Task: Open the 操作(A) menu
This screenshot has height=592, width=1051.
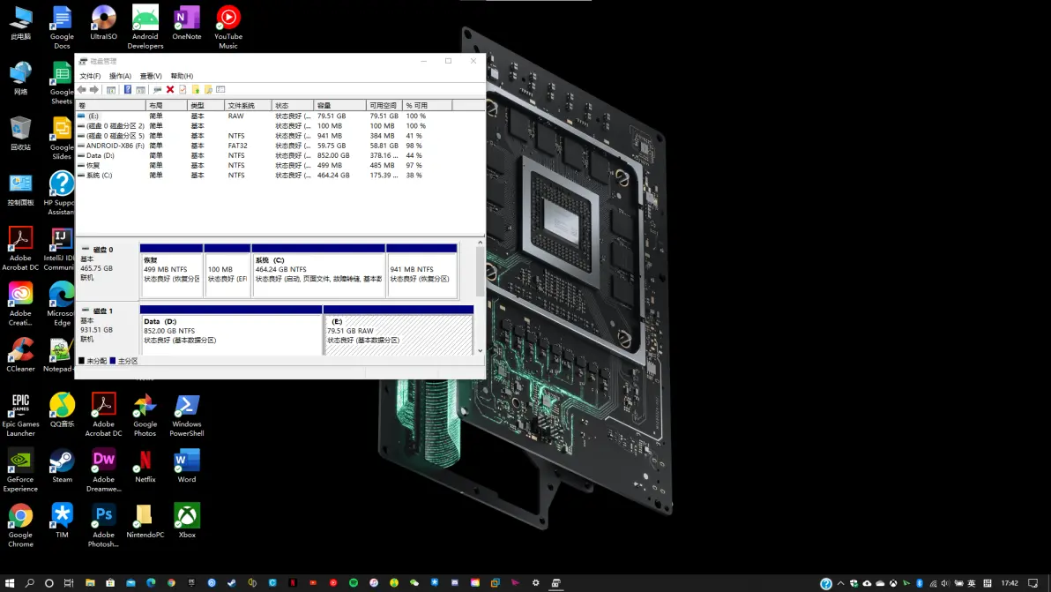Action: 120,76
